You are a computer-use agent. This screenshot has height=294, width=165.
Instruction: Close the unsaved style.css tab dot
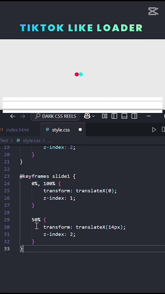click(x=80, y=129)
